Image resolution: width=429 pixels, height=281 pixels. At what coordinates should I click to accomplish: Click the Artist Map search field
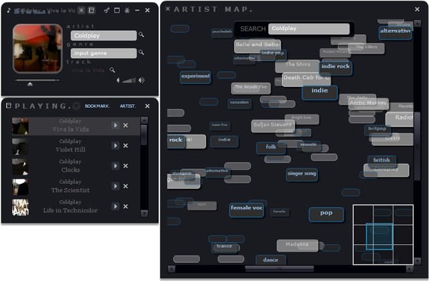[x=309, y=29]
